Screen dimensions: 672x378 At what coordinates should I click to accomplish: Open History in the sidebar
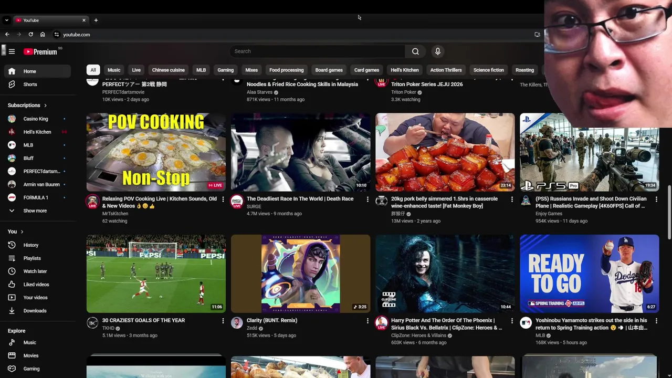(x=37, y=245)
